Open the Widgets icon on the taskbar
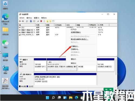Screen dimensions: 135x101 point(65,97)
